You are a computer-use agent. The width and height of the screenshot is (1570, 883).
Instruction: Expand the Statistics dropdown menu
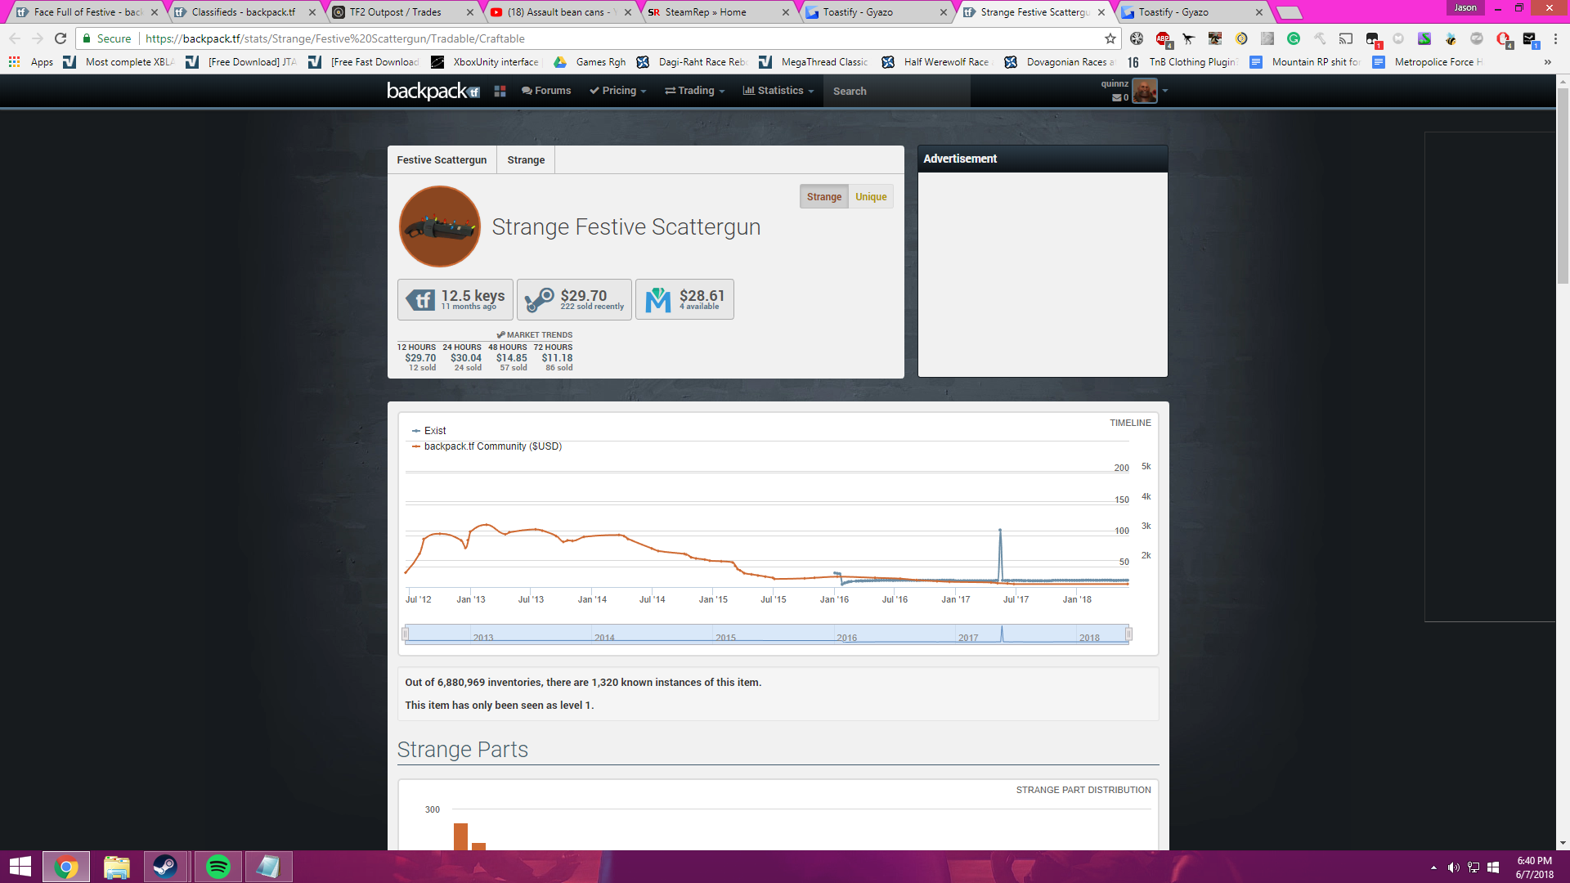(778, 91)
